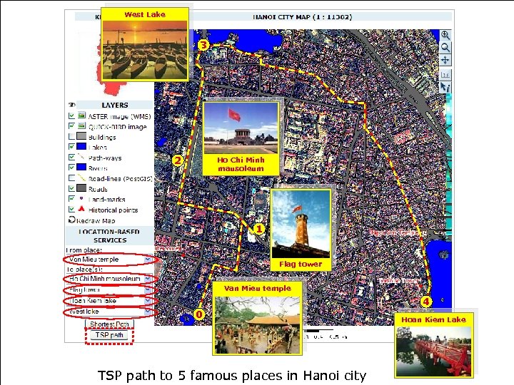Toggle the Land-marks layer checkbox
The image size is (514, 385).
tap(71, 199)
